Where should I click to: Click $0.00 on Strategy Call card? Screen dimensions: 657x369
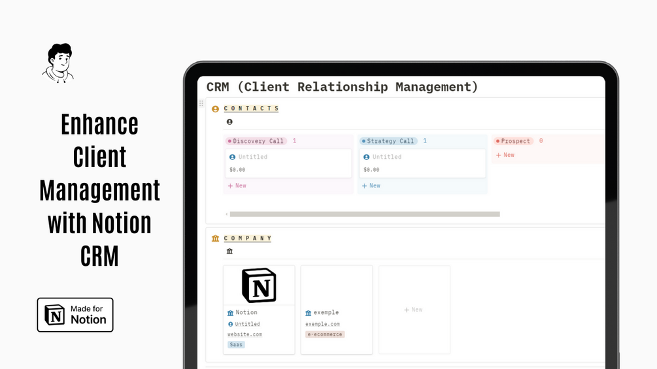371,170
